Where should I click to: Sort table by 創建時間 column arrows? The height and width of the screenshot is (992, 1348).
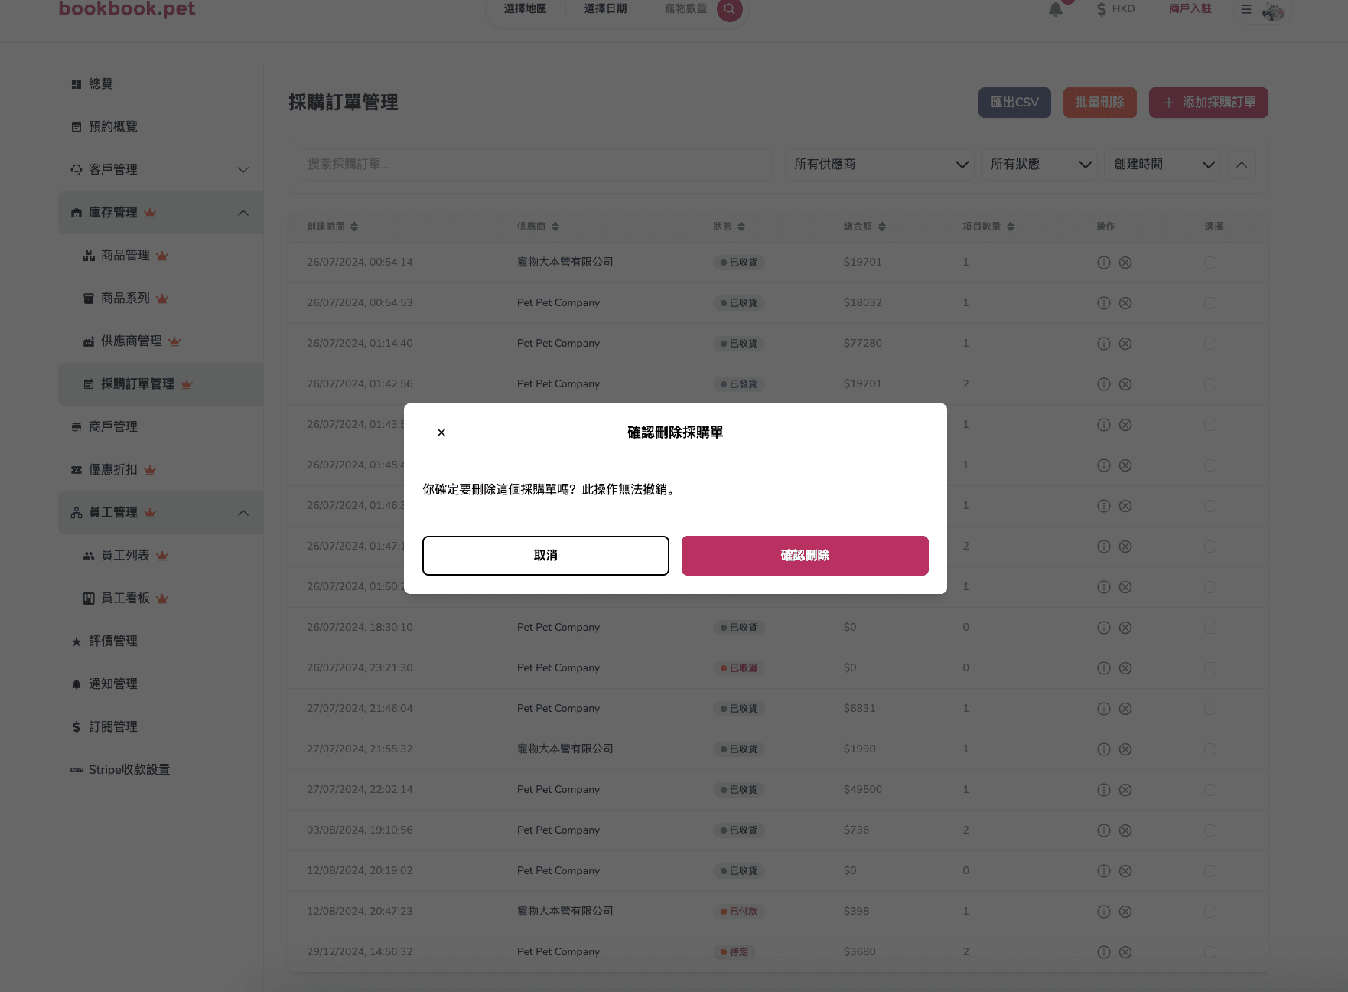pos(354,227)
